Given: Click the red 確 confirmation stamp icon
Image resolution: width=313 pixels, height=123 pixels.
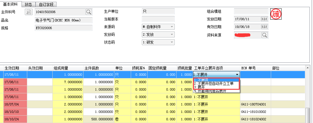Looking at the screenshot, I should point(276,14).
